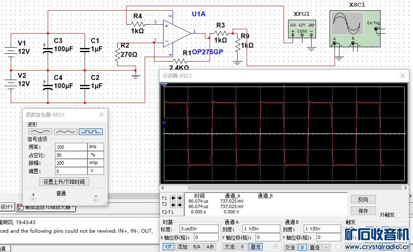Move cursor T1 left with arrow
Screen dimensions: 413x252
point(173,198)
